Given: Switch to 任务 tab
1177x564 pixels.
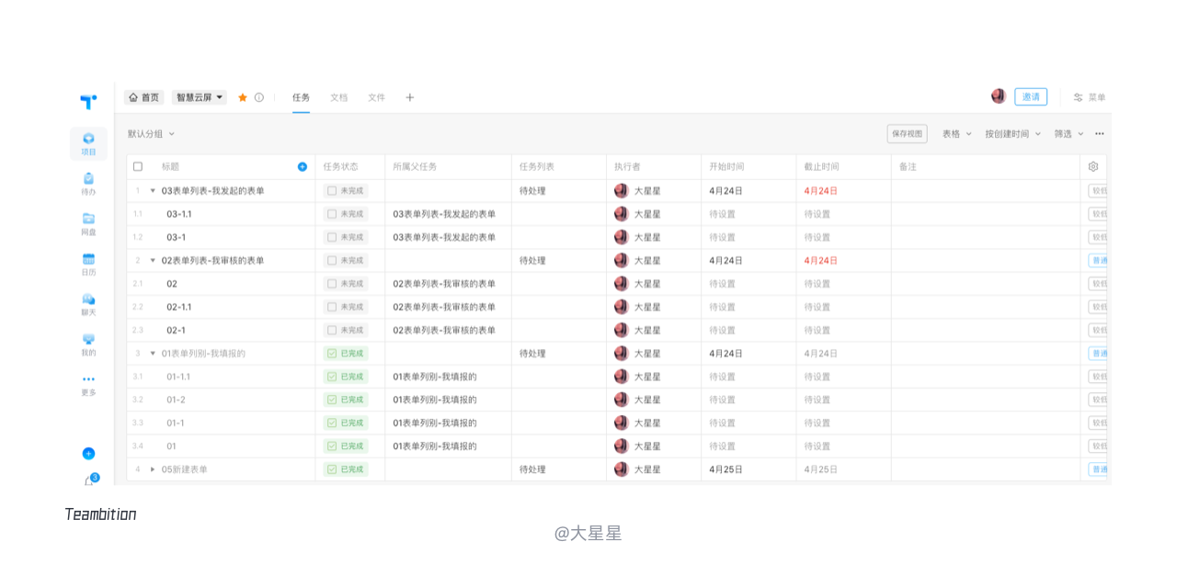Looking at the screenshot, I should pyautogui.click(x=302, y=97).
